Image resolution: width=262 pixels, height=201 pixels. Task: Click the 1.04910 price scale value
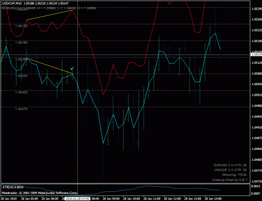pyautogui.click(x=257, y=128)
